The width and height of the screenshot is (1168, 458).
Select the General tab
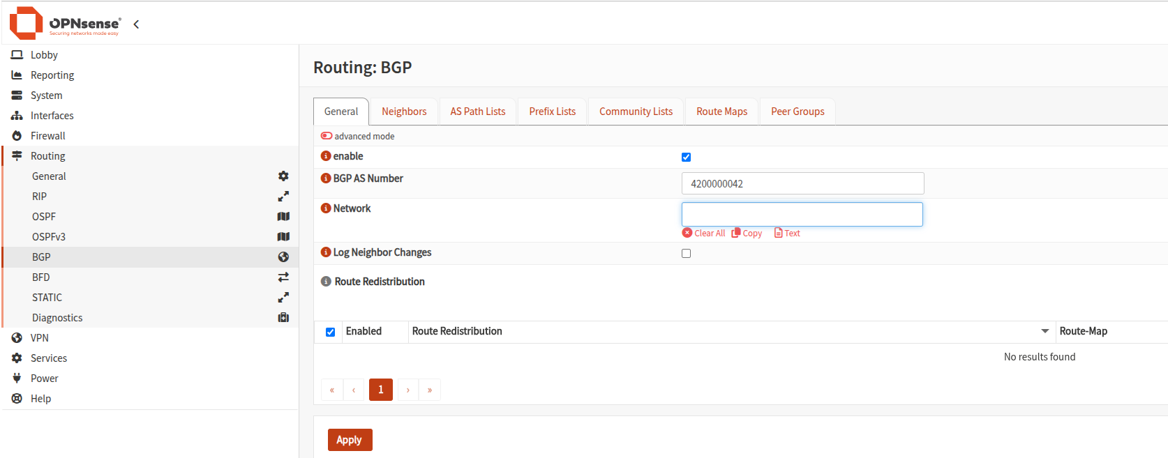(341, 112)
